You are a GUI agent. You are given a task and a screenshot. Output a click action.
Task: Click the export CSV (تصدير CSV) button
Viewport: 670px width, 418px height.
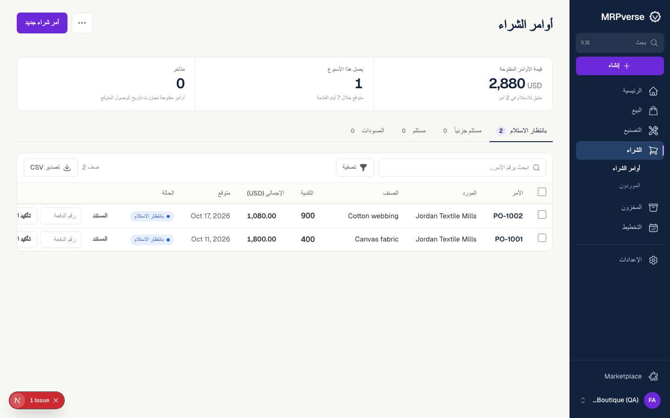pyautogui.click(x=51, y=168)
